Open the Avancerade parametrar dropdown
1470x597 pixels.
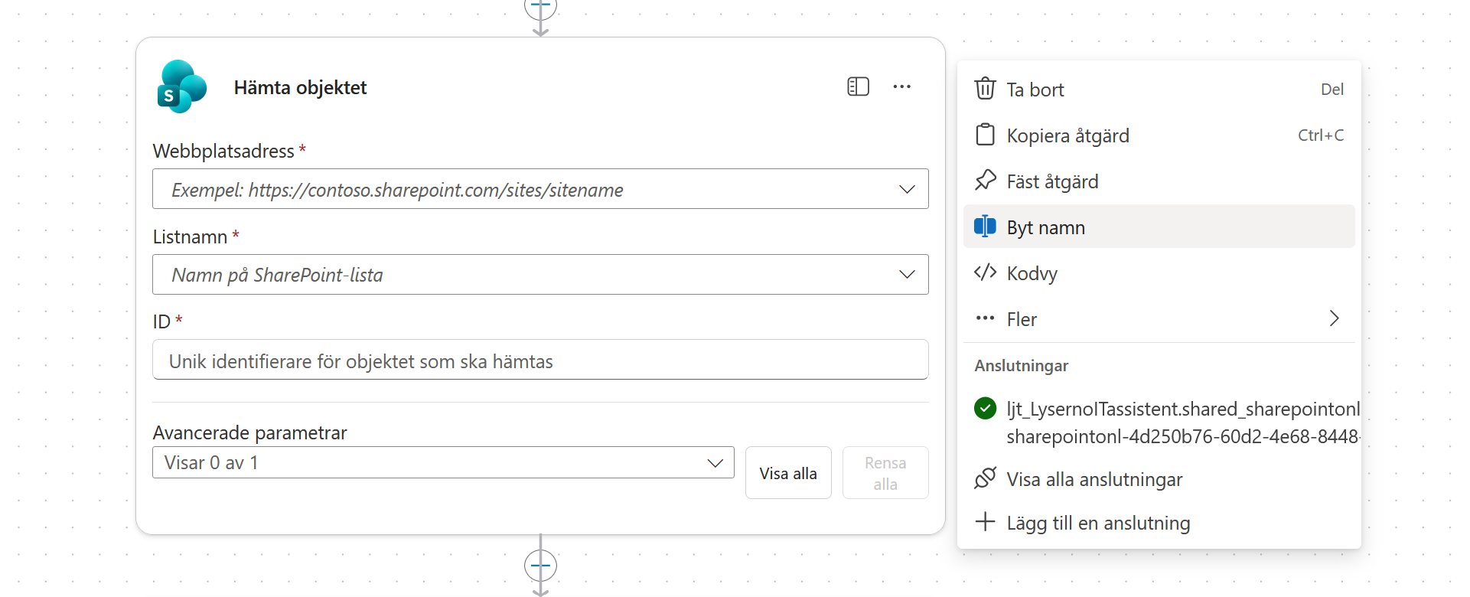[x=443, y=462]
